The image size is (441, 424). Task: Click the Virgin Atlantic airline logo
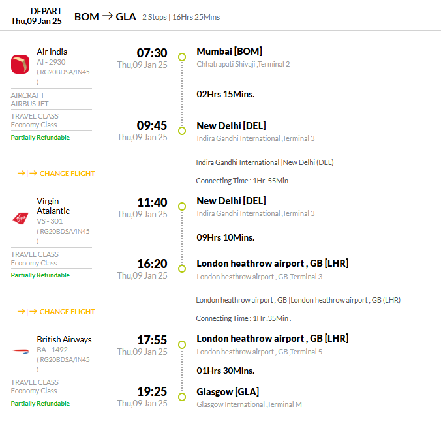20,218
